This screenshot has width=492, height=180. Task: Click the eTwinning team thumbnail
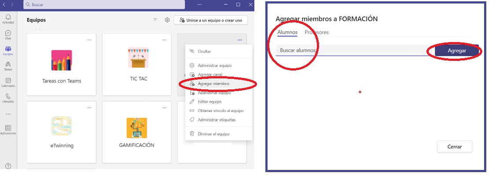click(62, 126)
